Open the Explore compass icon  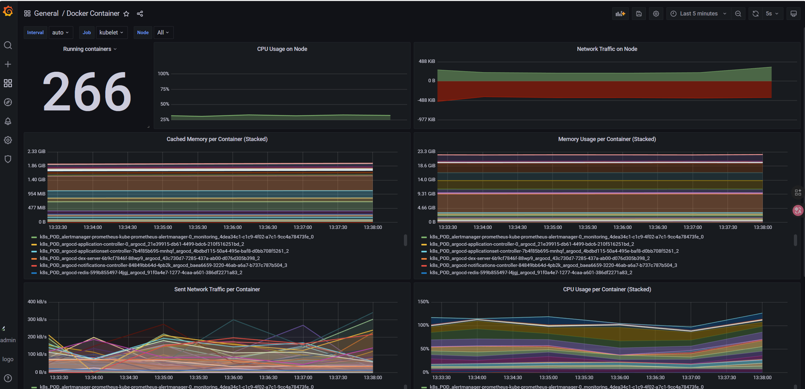pos(8,102)
